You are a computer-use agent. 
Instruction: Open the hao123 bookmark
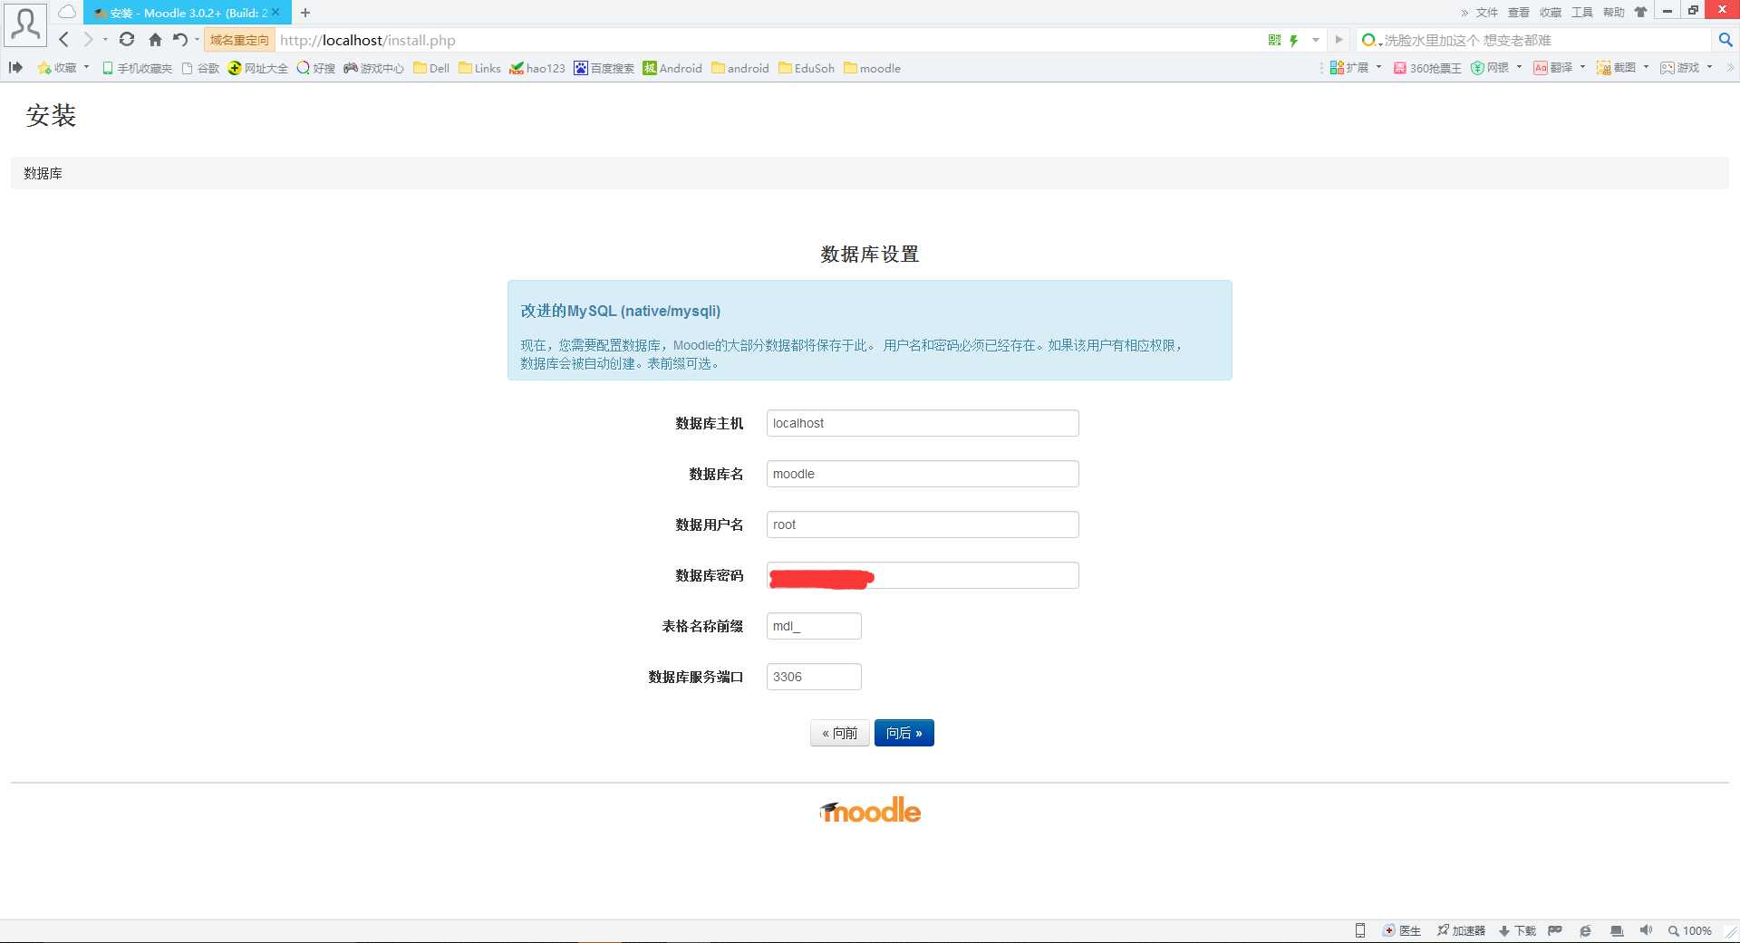tap(536, 68)
